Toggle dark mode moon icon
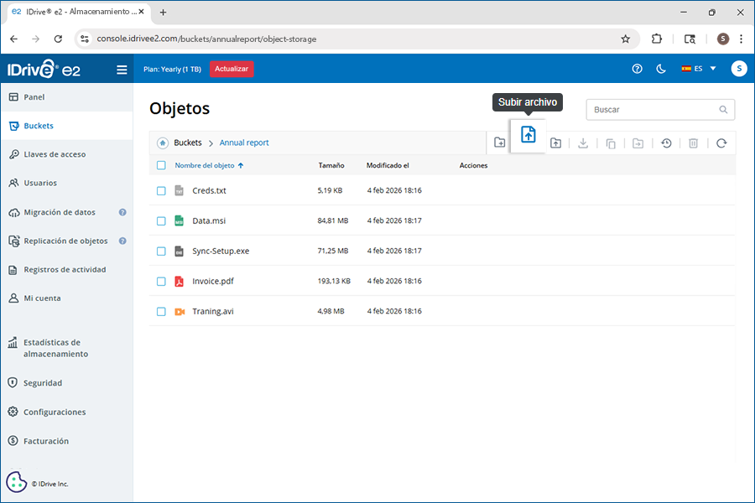The width and height of the screenshot is (755, 503). click(661, 69)
